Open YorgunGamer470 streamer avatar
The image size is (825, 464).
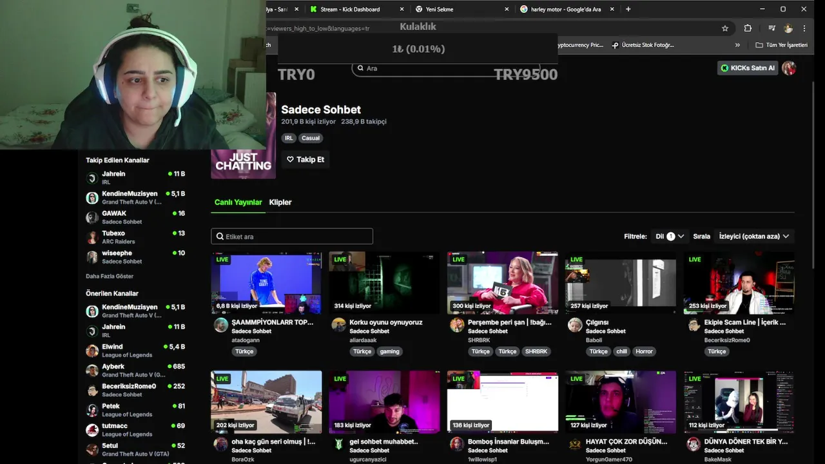coord(575,444)
